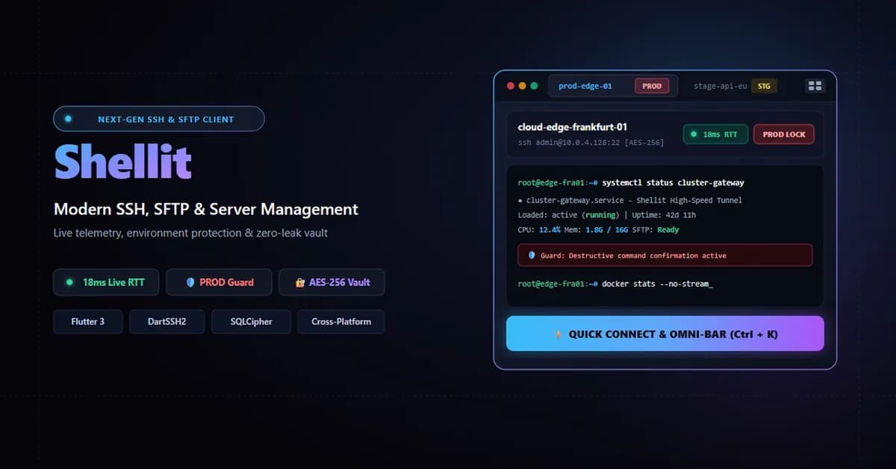Screen dimensions: 896x469
Task: Click the Shellit logo title
Action: (123, 161)
